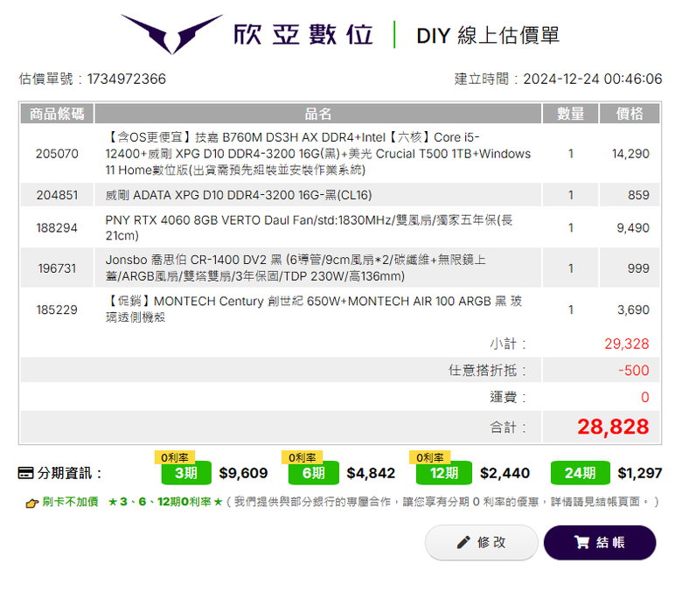Image resolution: width=682 pixels, height=591 pixels.
Task: Click price 859
Action: (638, 195)
